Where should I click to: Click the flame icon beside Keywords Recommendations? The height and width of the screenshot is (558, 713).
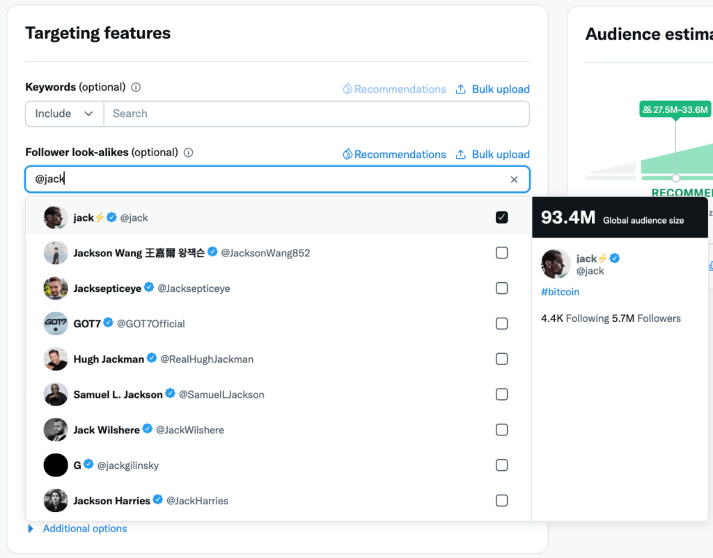pyautogui.click(x=347, y=88)
